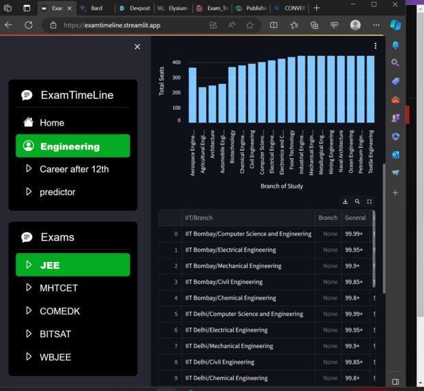This screenshot has height=391, width=424.
Task: Open Career after 12th section
Action: (73, 169)
